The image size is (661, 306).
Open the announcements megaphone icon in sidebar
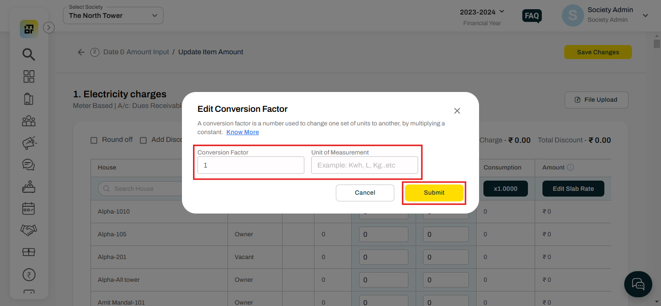[29, 143]
